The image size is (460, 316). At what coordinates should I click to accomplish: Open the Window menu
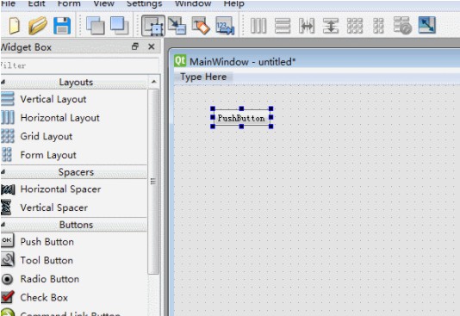point(193,3)
